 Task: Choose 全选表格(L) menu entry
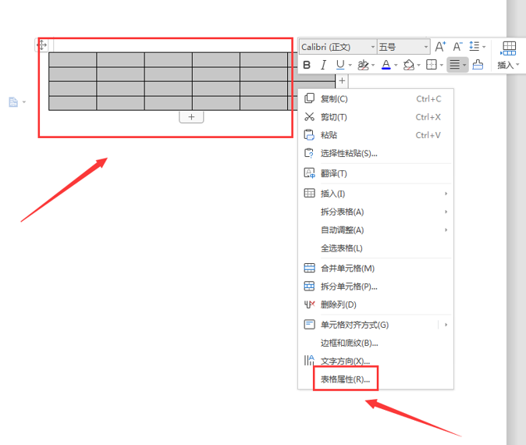[x=375, y=248]
